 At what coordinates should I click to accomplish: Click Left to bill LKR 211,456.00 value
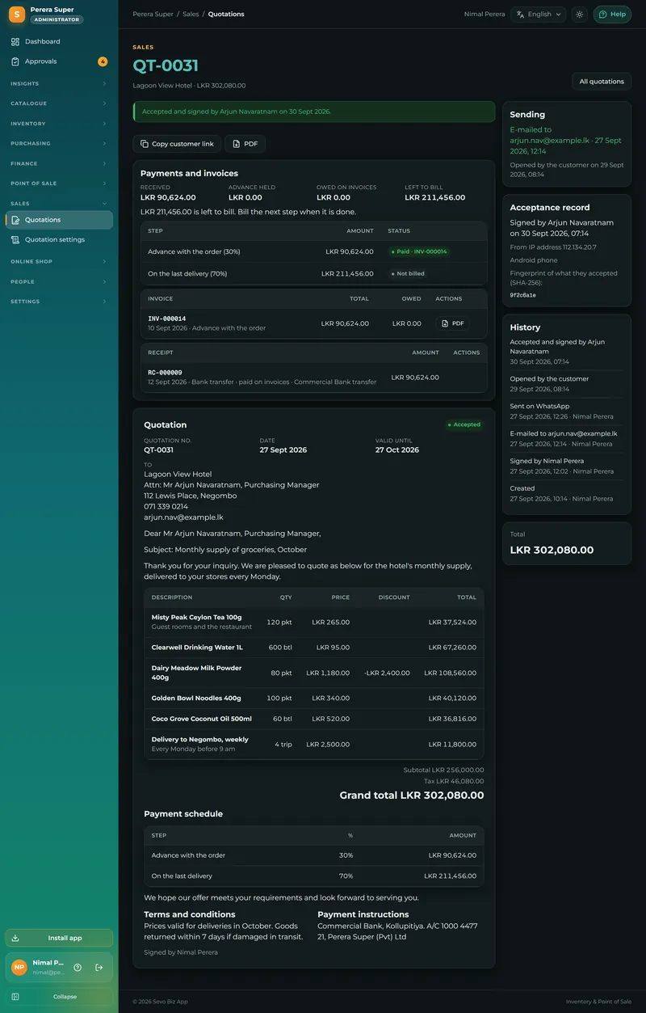(x=434, y=197)
